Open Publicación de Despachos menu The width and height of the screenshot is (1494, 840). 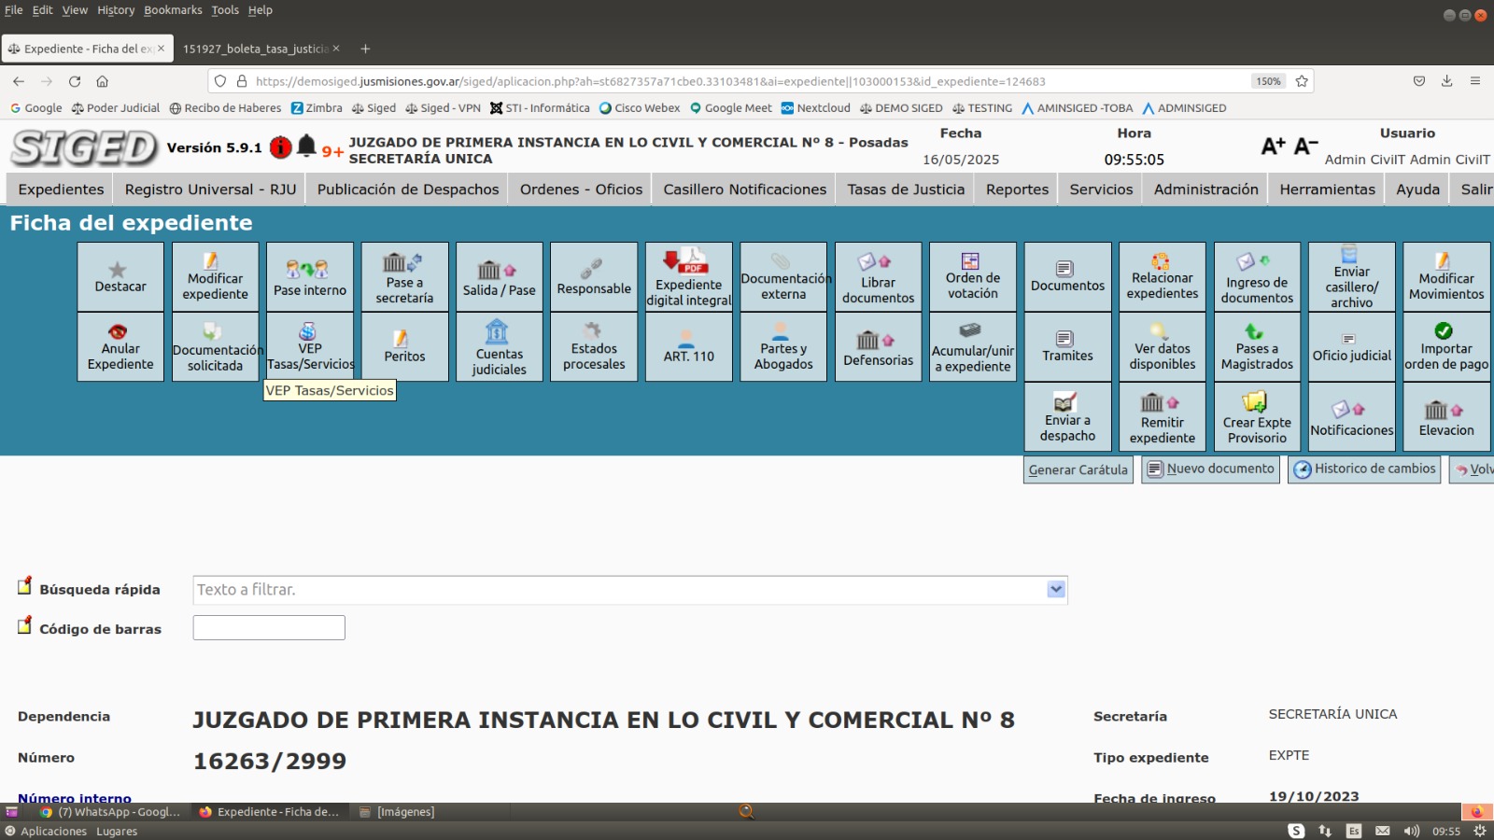tap(408, 189)
